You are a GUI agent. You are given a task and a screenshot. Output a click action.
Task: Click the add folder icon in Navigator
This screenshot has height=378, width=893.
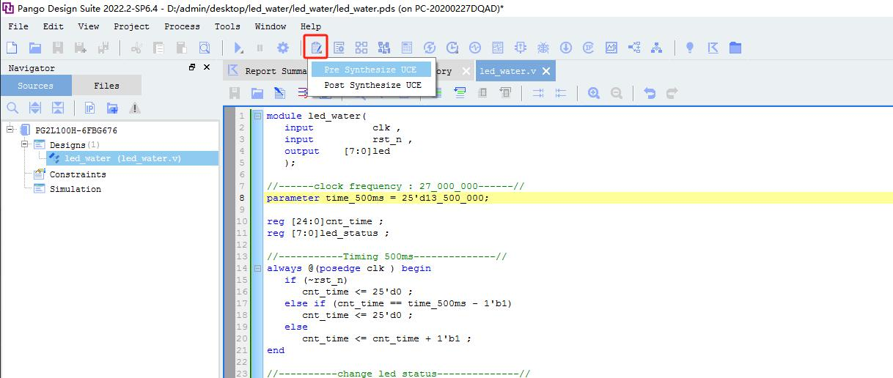[x=112, y=108]
